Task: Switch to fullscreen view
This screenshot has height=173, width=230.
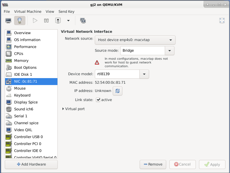Action: click(222, 21)
